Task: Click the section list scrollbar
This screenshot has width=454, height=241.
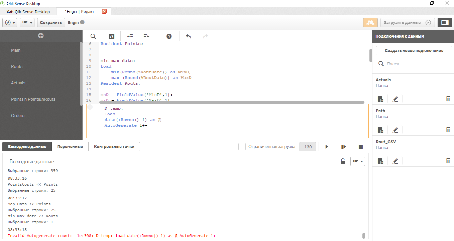Action: click(x=81, y=74)
